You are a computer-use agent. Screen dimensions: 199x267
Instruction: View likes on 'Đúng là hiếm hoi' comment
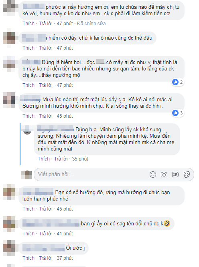click(178, 82)
